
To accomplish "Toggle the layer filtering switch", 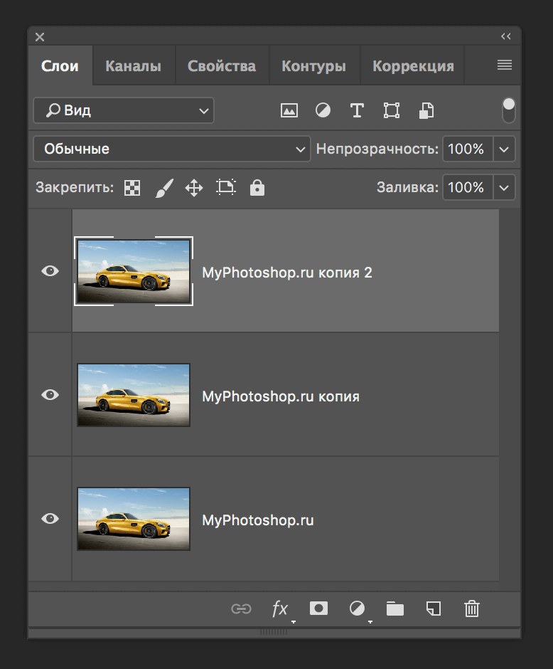I will click(x=508, y=110).
